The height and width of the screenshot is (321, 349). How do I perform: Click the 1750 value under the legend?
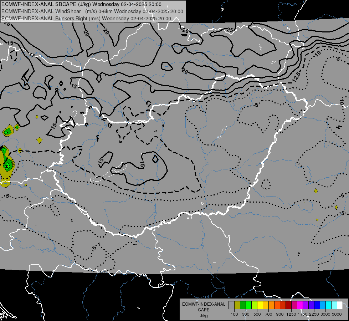pos(303,314)
